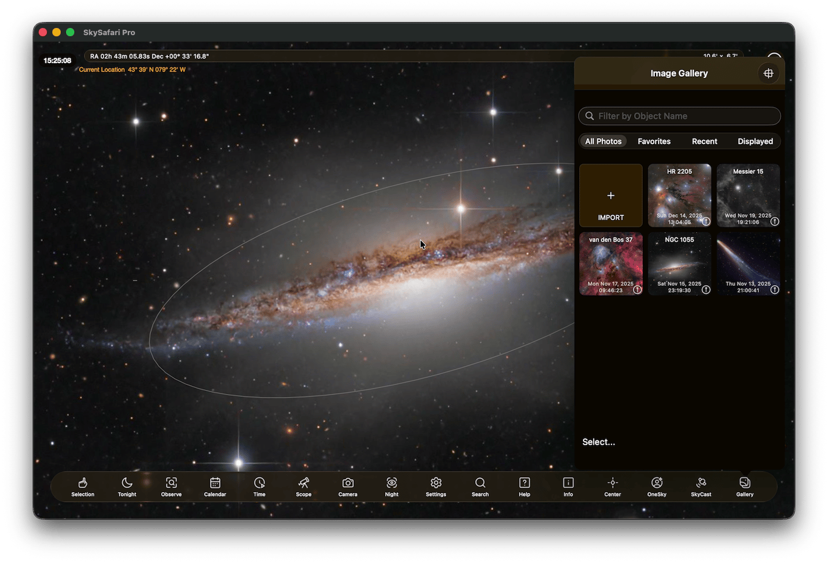Click the Import tile
This screenshot has height=563, width=828.
[611, 195]
